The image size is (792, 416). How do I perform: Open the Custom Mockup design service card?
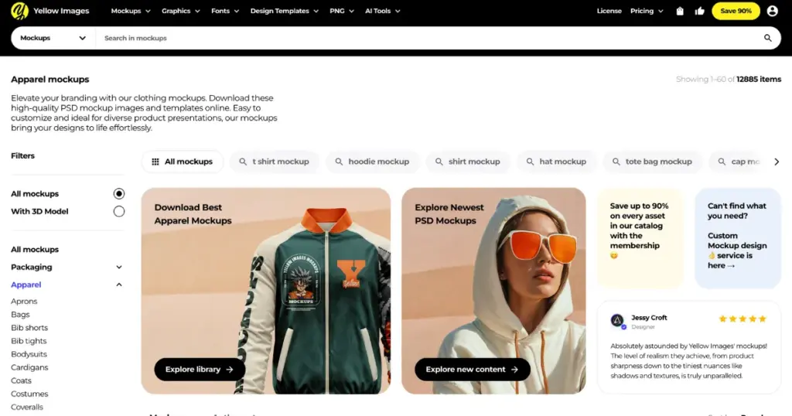738,237
